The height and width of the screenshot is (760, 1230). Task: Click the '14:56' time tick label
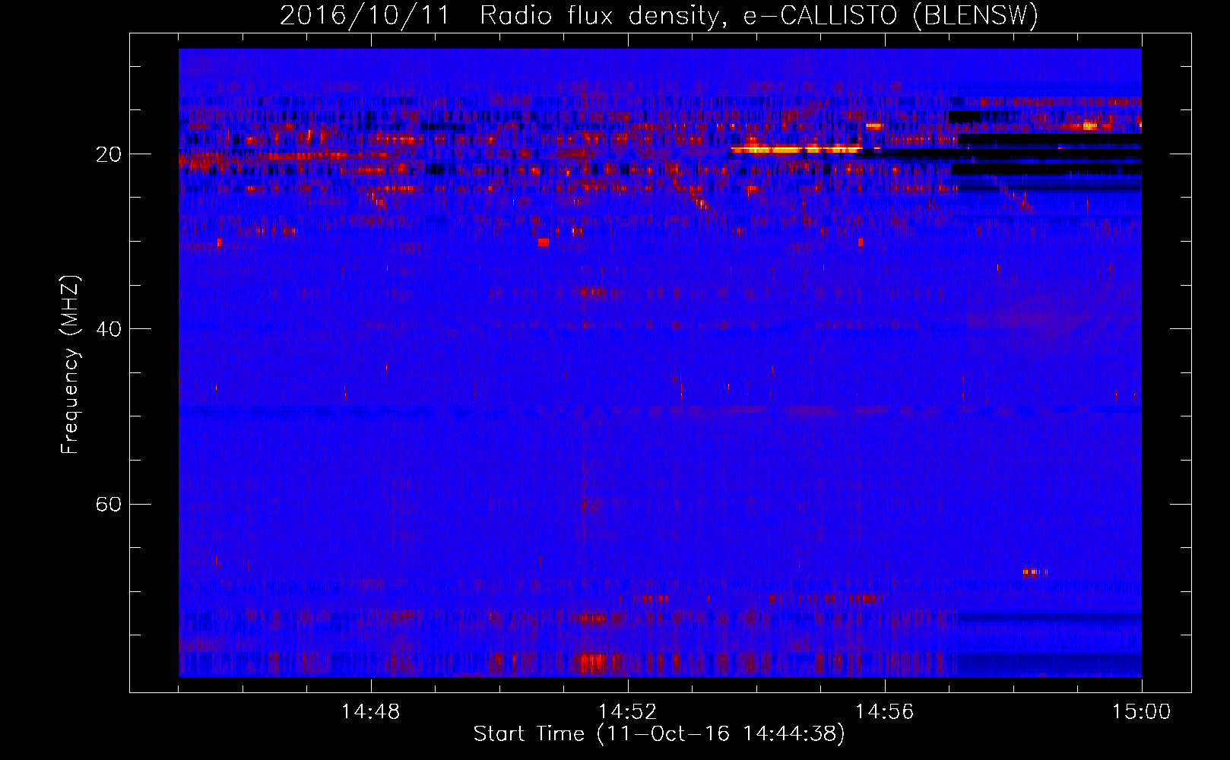pos(884,712)
